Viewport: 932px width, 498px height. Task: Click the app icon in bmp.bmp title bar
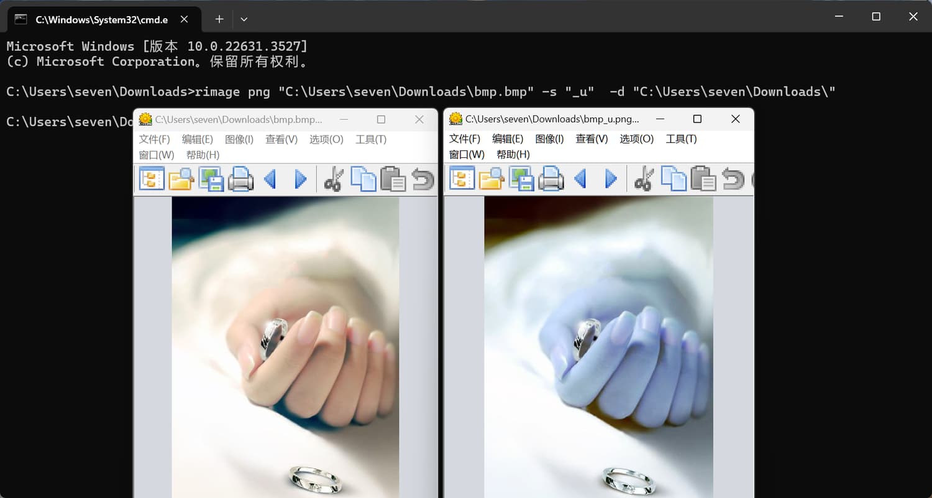click(145, 119)
